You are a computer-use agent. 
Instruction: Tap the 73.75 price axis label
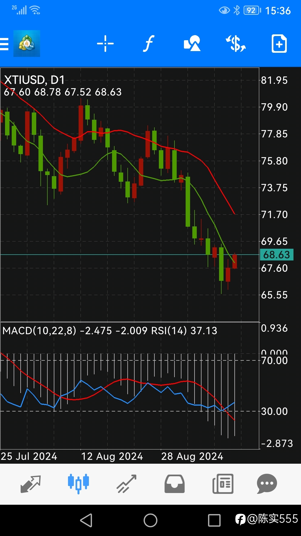coord(274,188)
